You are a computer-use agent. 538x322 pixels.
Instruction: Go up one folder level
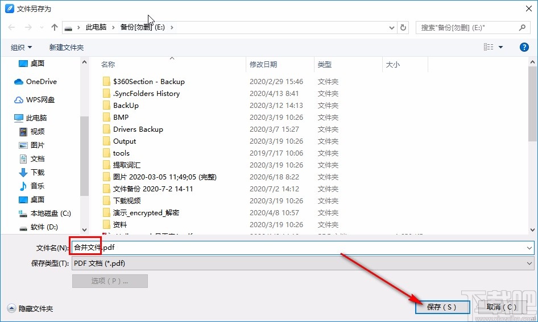54,27
